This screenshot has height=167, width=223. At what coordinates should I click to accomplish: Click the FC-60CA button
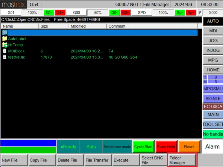(x=213, y=107)
